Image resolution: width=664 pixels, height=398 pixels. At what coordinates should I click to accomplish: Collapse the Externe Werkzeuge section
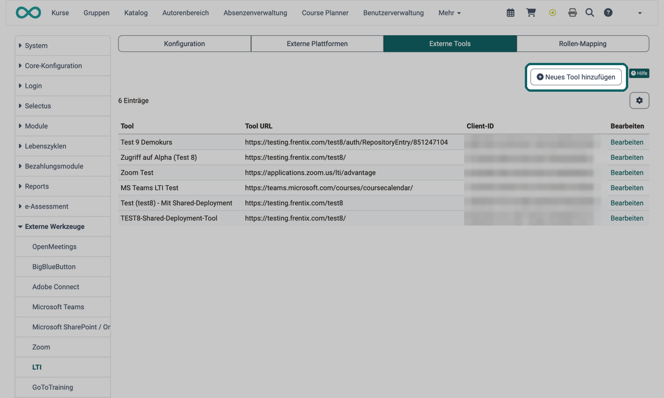(63, 226)
